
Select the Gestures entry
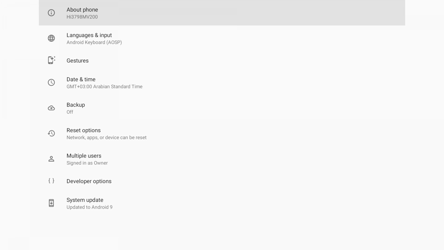77,61
